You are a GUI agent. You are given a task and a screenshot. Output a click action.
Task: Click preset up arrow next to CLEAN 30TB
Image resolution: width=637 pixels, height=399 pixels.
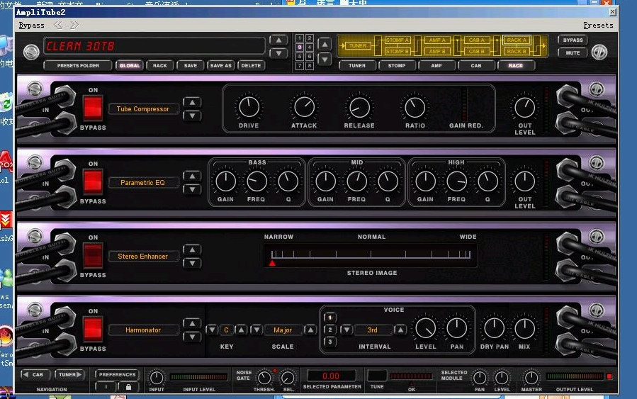[x=278, y=40]
